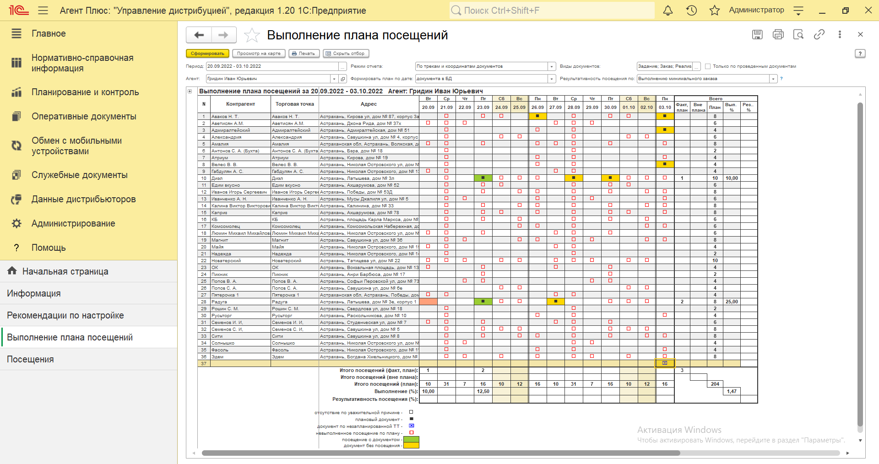Click the vertical scrollbar down arrow

point(860,440)
